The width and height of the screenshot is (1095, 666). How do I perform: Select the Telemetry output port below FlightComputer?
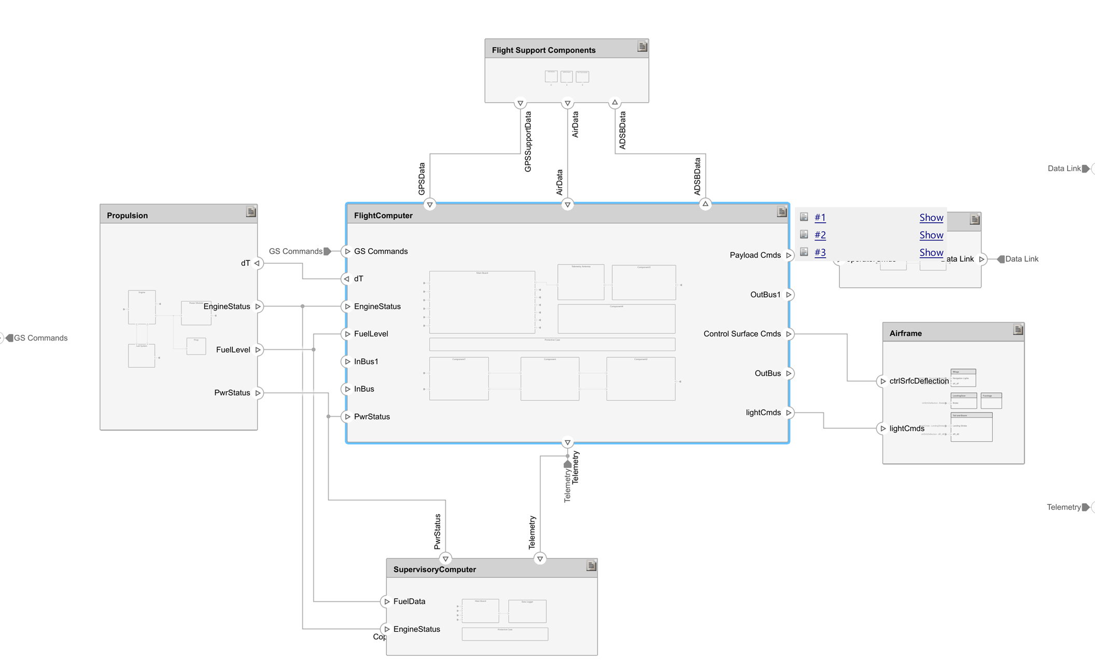click(567, 443)
